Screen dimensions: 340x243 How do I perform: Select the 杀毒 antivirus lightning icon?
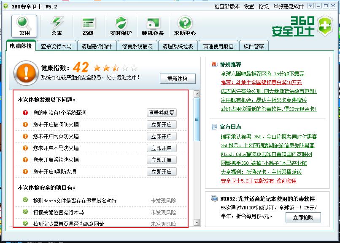pos(57,26)
